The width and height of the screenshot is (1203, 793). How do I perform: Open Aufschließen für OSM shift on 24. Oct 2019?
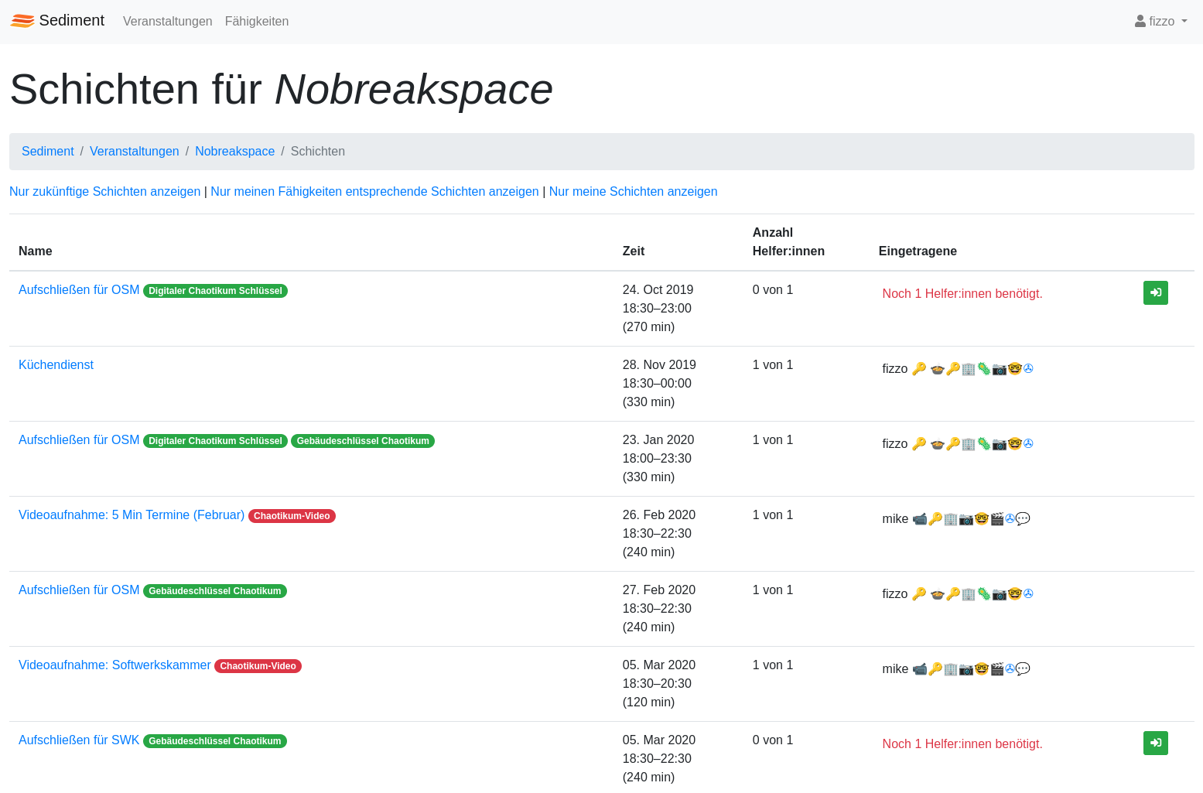[79, 290]
